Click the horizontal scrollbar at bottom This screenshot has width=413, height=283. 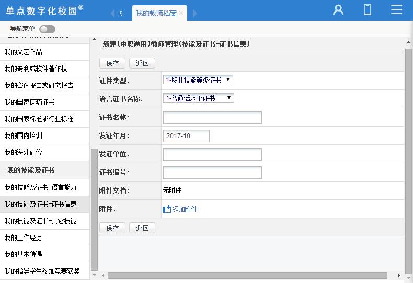[247, 275]
